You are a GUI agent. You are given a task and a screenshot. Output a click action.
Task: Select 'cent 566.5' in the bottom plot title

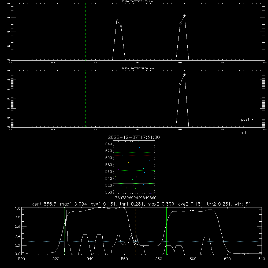(44, 204)
